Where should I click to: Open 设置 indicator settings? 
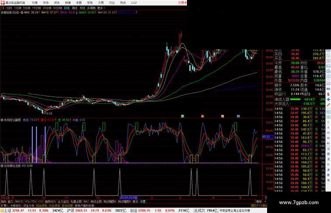(x=143, y=202)
